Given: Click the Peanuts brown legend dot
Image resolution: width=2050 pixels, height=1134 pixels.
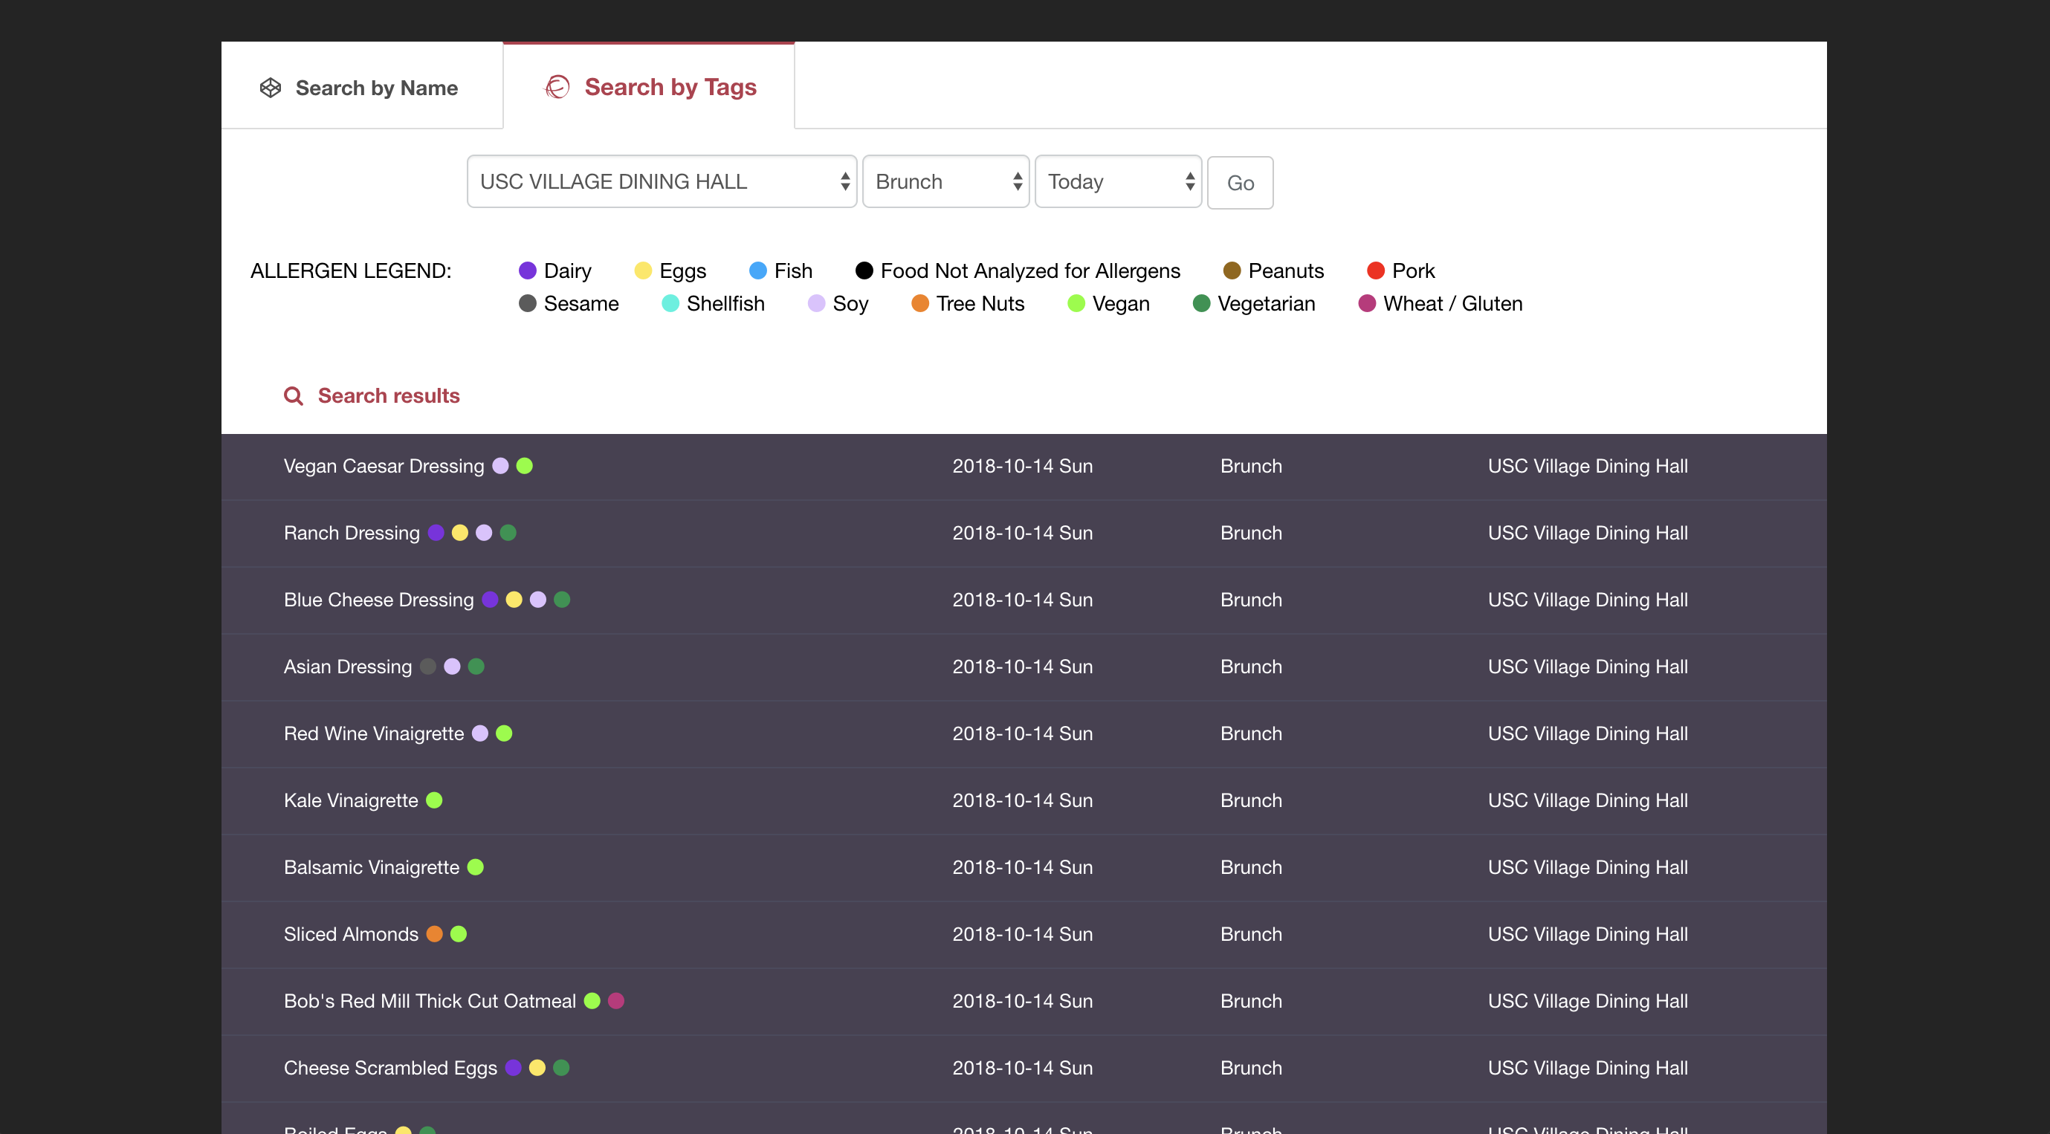Looking at the screenshot, I should (1232, 270).
